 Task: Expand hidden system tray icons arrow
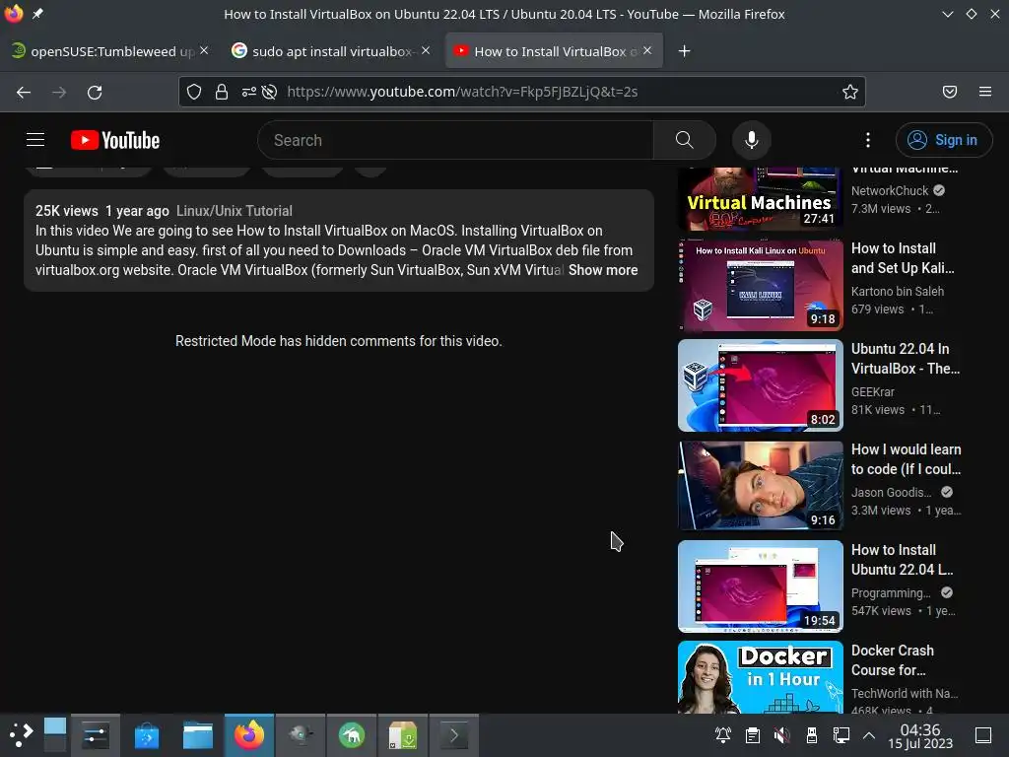coord(869,735)
